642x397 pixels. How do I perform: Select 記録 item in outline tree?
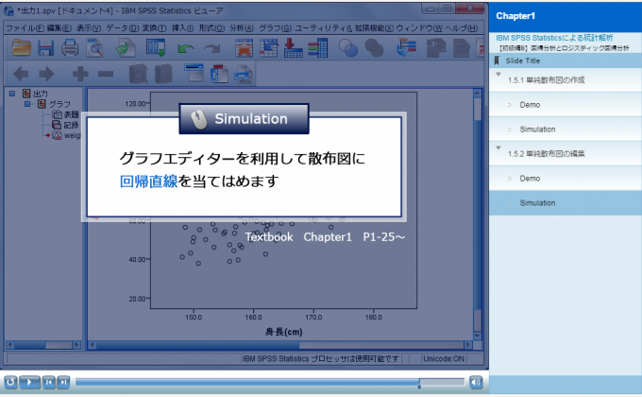tap(71, 125)
